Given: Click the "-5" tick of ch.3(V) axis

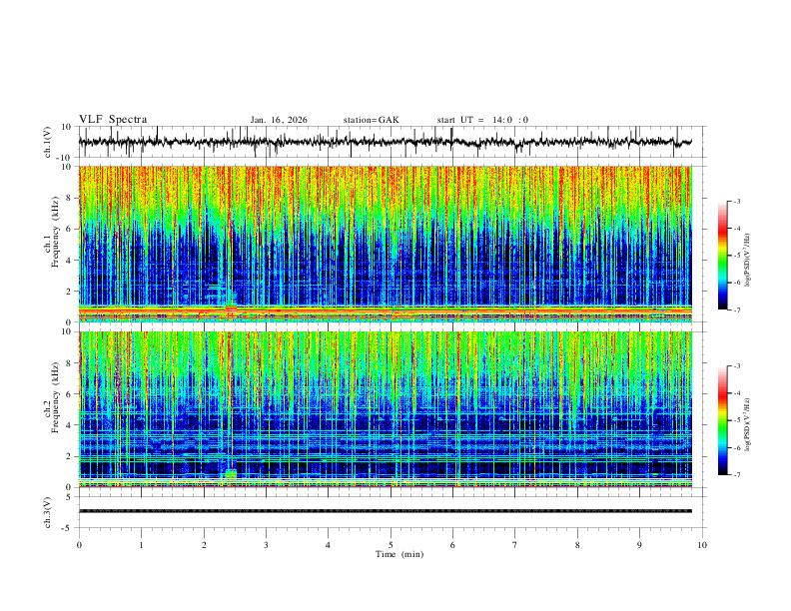Looking at the screenshot, I should pyautogui.click(x=68, y=528).
